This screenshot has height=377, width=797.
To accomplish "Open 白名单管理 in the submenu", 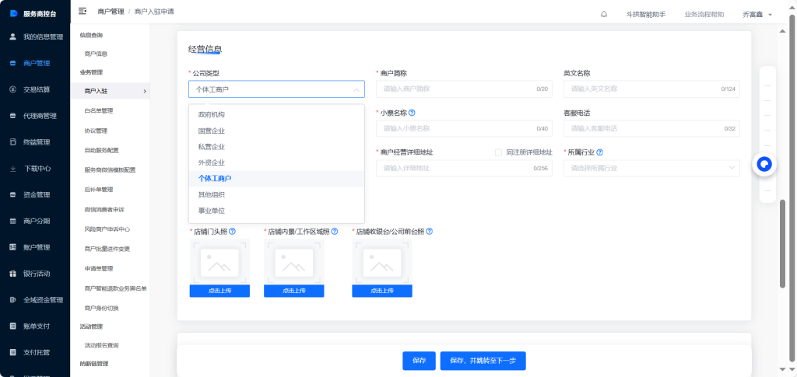I will [x=99, y=110].
